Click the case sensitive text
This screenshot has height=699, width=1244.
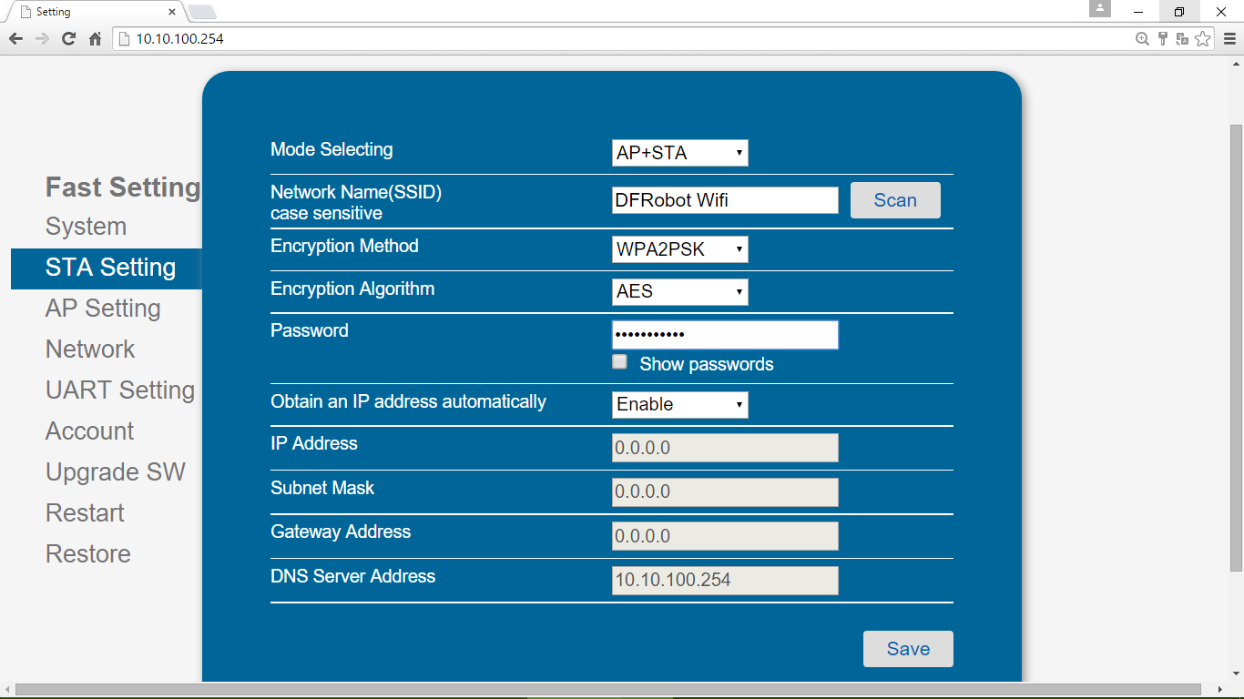click(326, 213)
